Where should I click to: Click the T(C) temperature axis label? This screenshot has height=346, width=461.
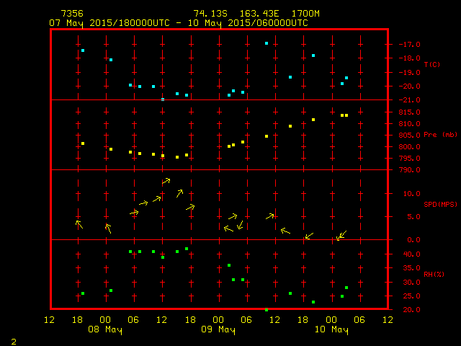coord(431,65)
